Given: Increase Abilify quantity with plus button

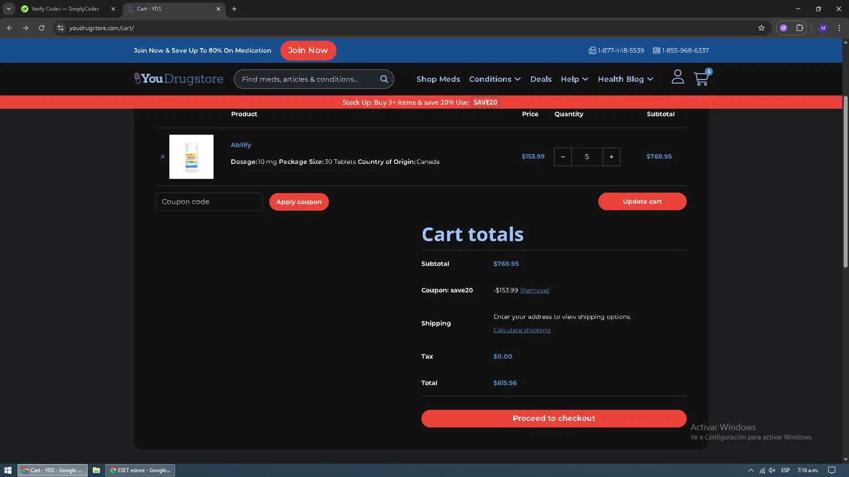Looking at the screenshot, I should coord(611,157).
